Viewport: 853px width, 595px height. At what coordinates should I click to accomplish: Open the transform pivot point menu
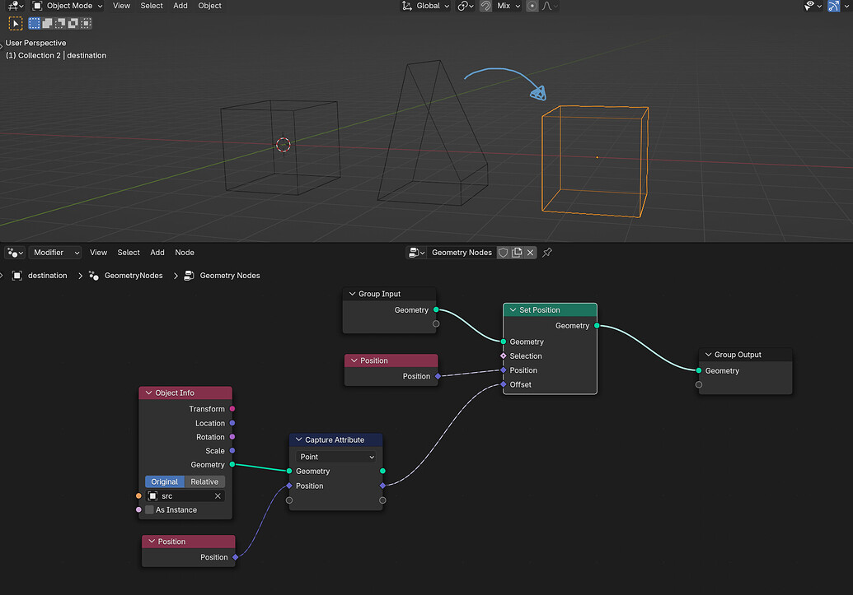click(466, 6)
